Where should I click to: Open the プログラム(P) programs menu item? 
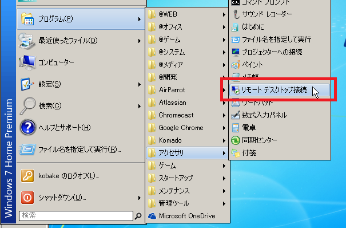[81, 19]
